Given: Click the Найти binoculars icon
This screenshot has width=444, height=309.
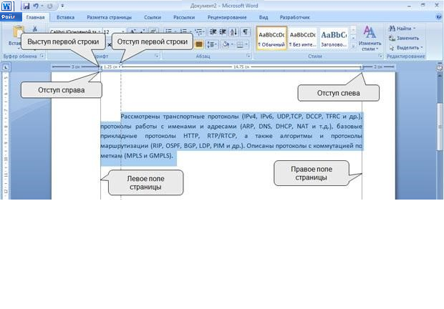Looking at the screenshot, I should point(392,29).
